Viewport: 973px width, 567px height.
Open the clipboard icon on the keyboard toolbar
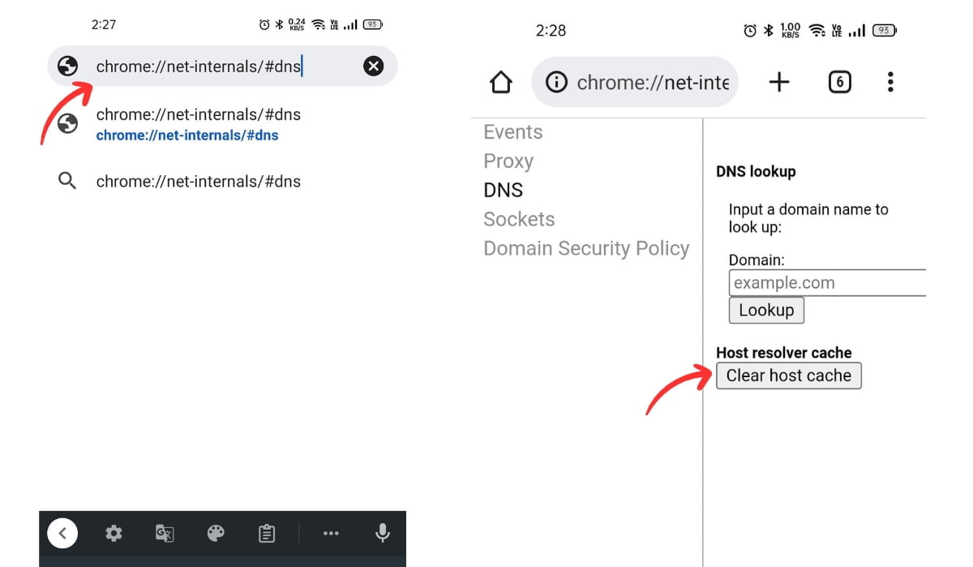267,533
